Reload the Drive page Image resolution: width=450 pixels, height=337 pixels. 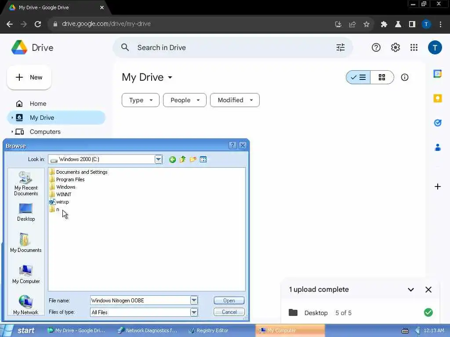(x=38, y=25)
